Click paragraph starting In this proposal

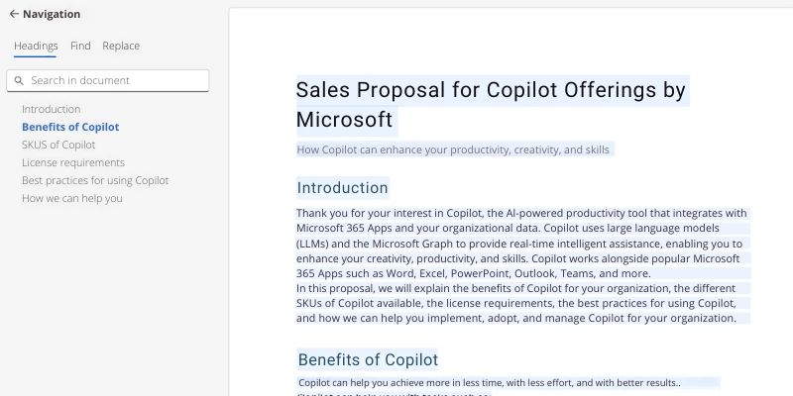515,303
